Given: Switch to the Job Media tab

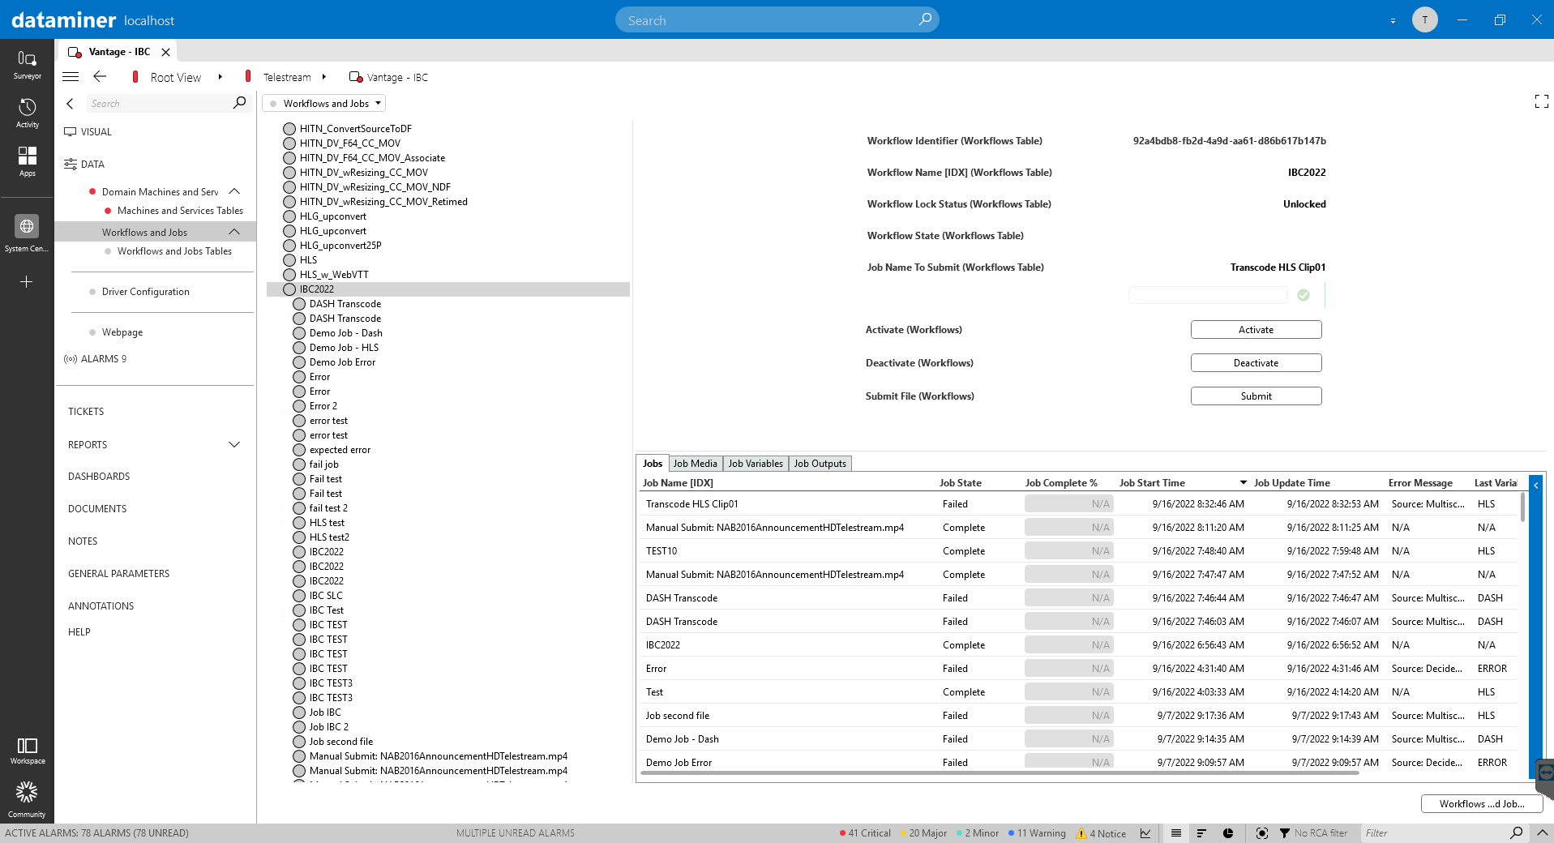Looking at the screenshot, I should (x=695, y=464).
